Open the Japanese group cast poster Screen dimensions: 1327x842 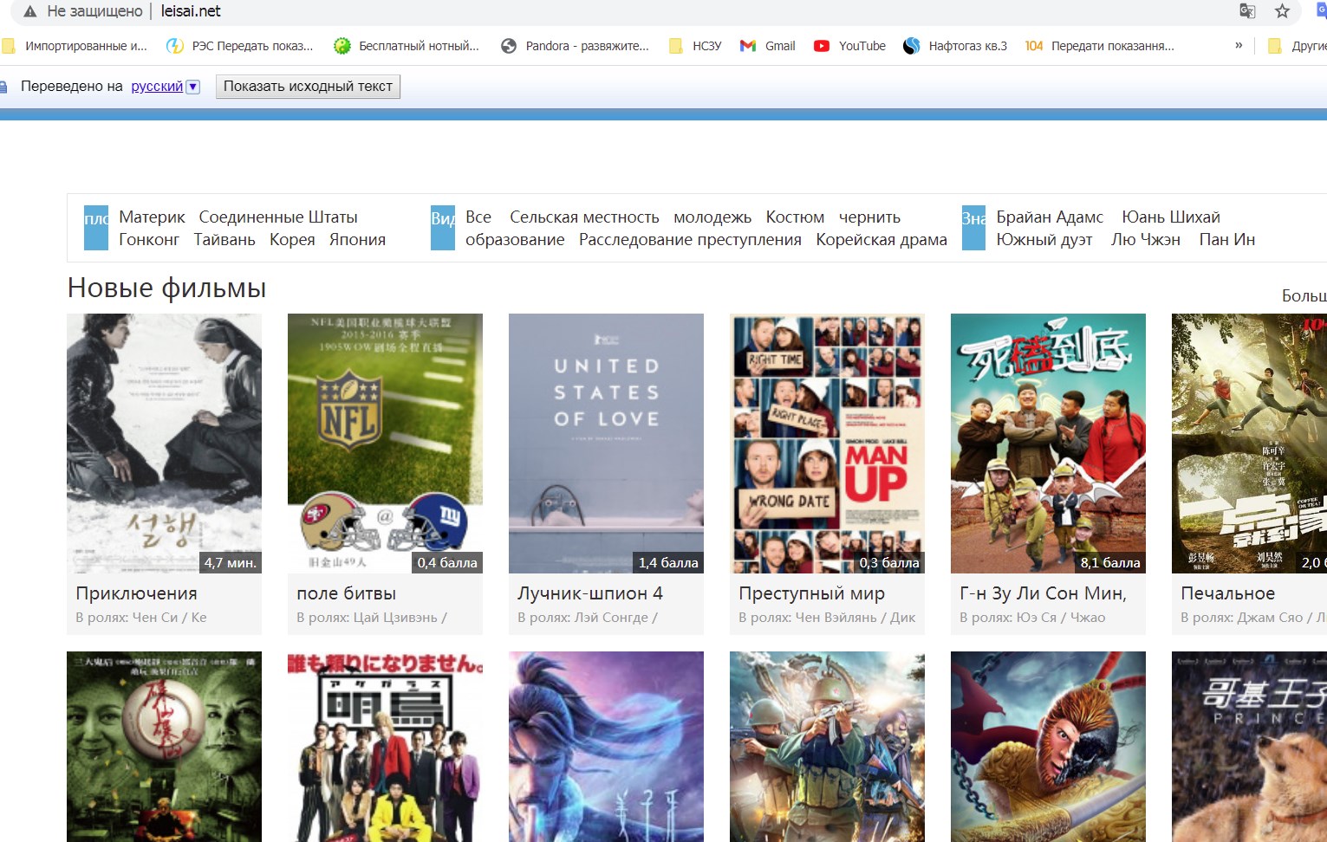pyautogui.click(x=385, y=747)
